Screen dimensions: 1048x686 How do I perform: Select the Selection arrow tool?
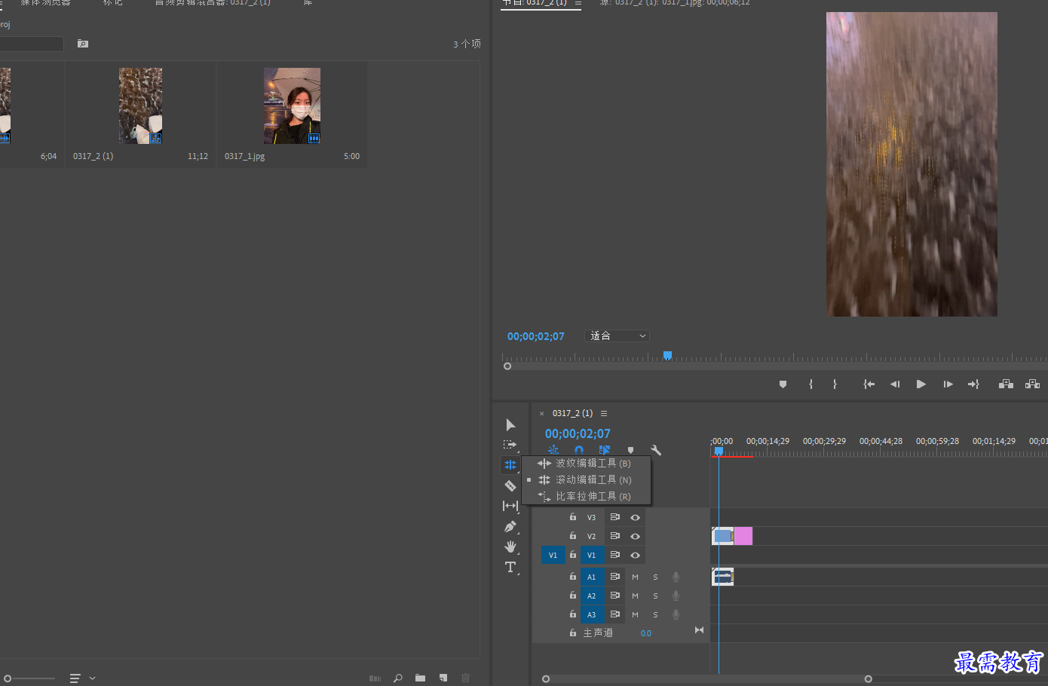[510, 425]
